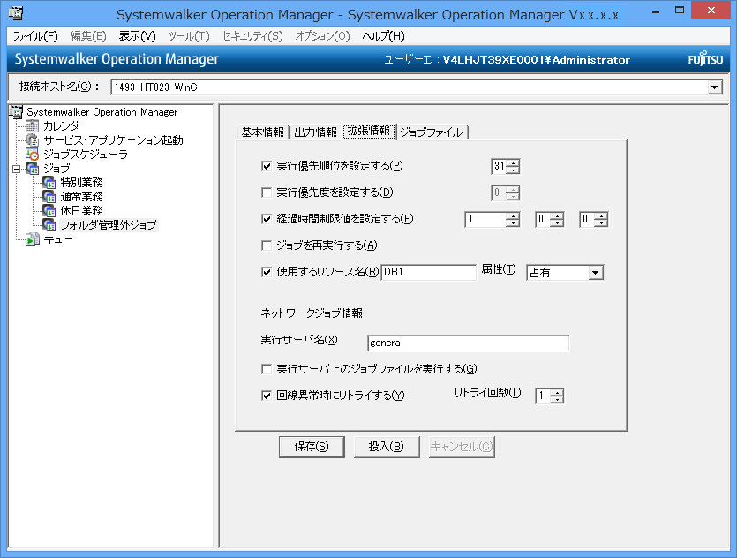Click the 特別業務 job icon
This screenshot has width=737, height=558.
[x=49, y=183]
